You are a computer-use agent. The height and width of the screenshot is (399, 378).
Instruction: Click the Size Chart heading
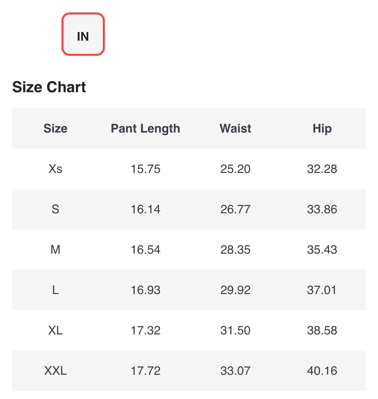49,87
